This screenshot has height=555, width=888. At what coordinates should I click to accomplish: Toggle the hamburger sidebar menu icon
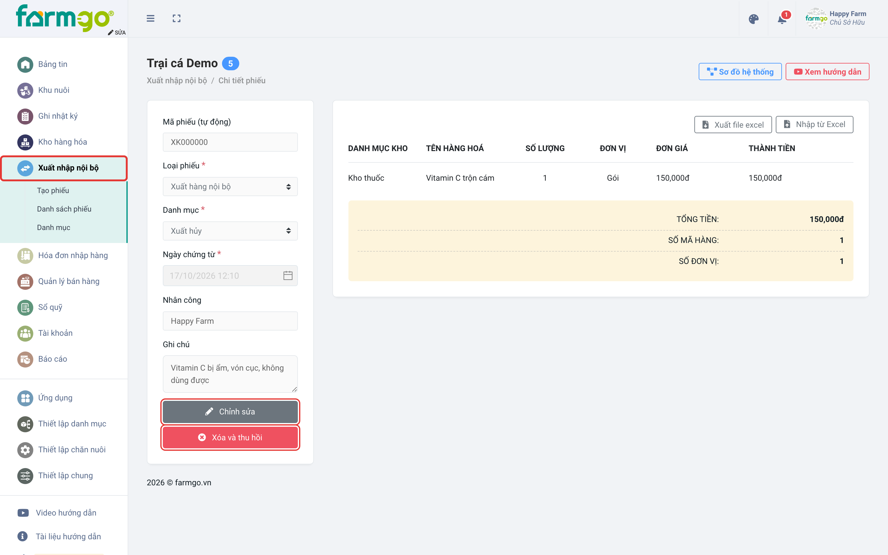point(150,18)
